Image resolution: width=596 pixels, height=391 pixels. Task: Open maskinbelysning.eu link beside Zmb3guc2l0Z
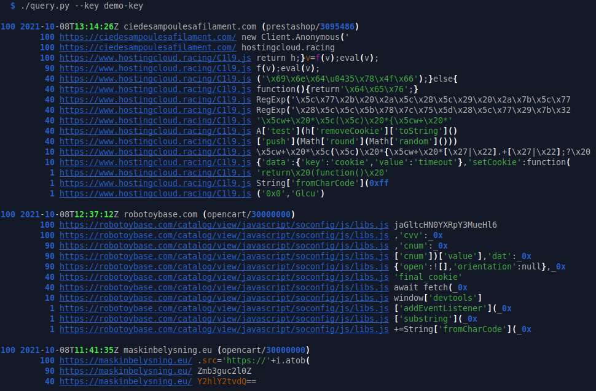[126, 371]
